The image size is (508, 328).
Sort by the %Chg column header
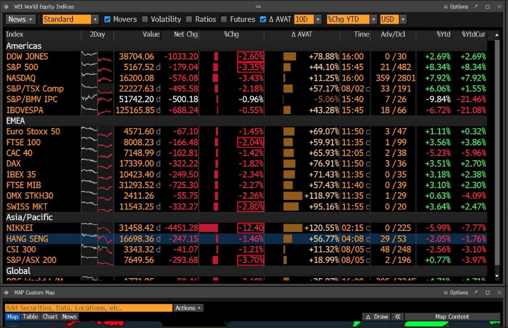pos(231,34)
